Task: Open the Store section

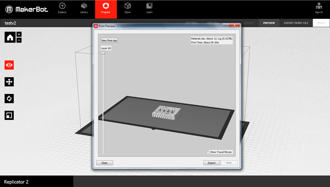Action: coord(127,8)
